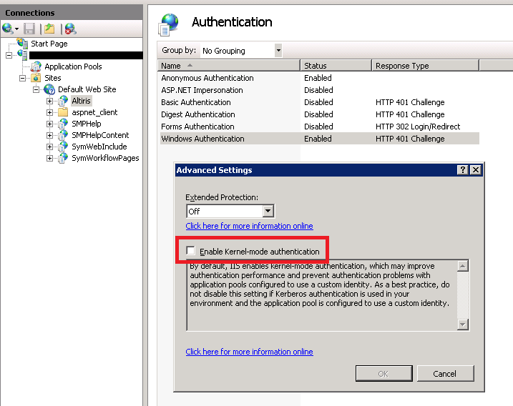513x406 pixels.
Task: Collapse the server node in tree
Action: point(9,55)
